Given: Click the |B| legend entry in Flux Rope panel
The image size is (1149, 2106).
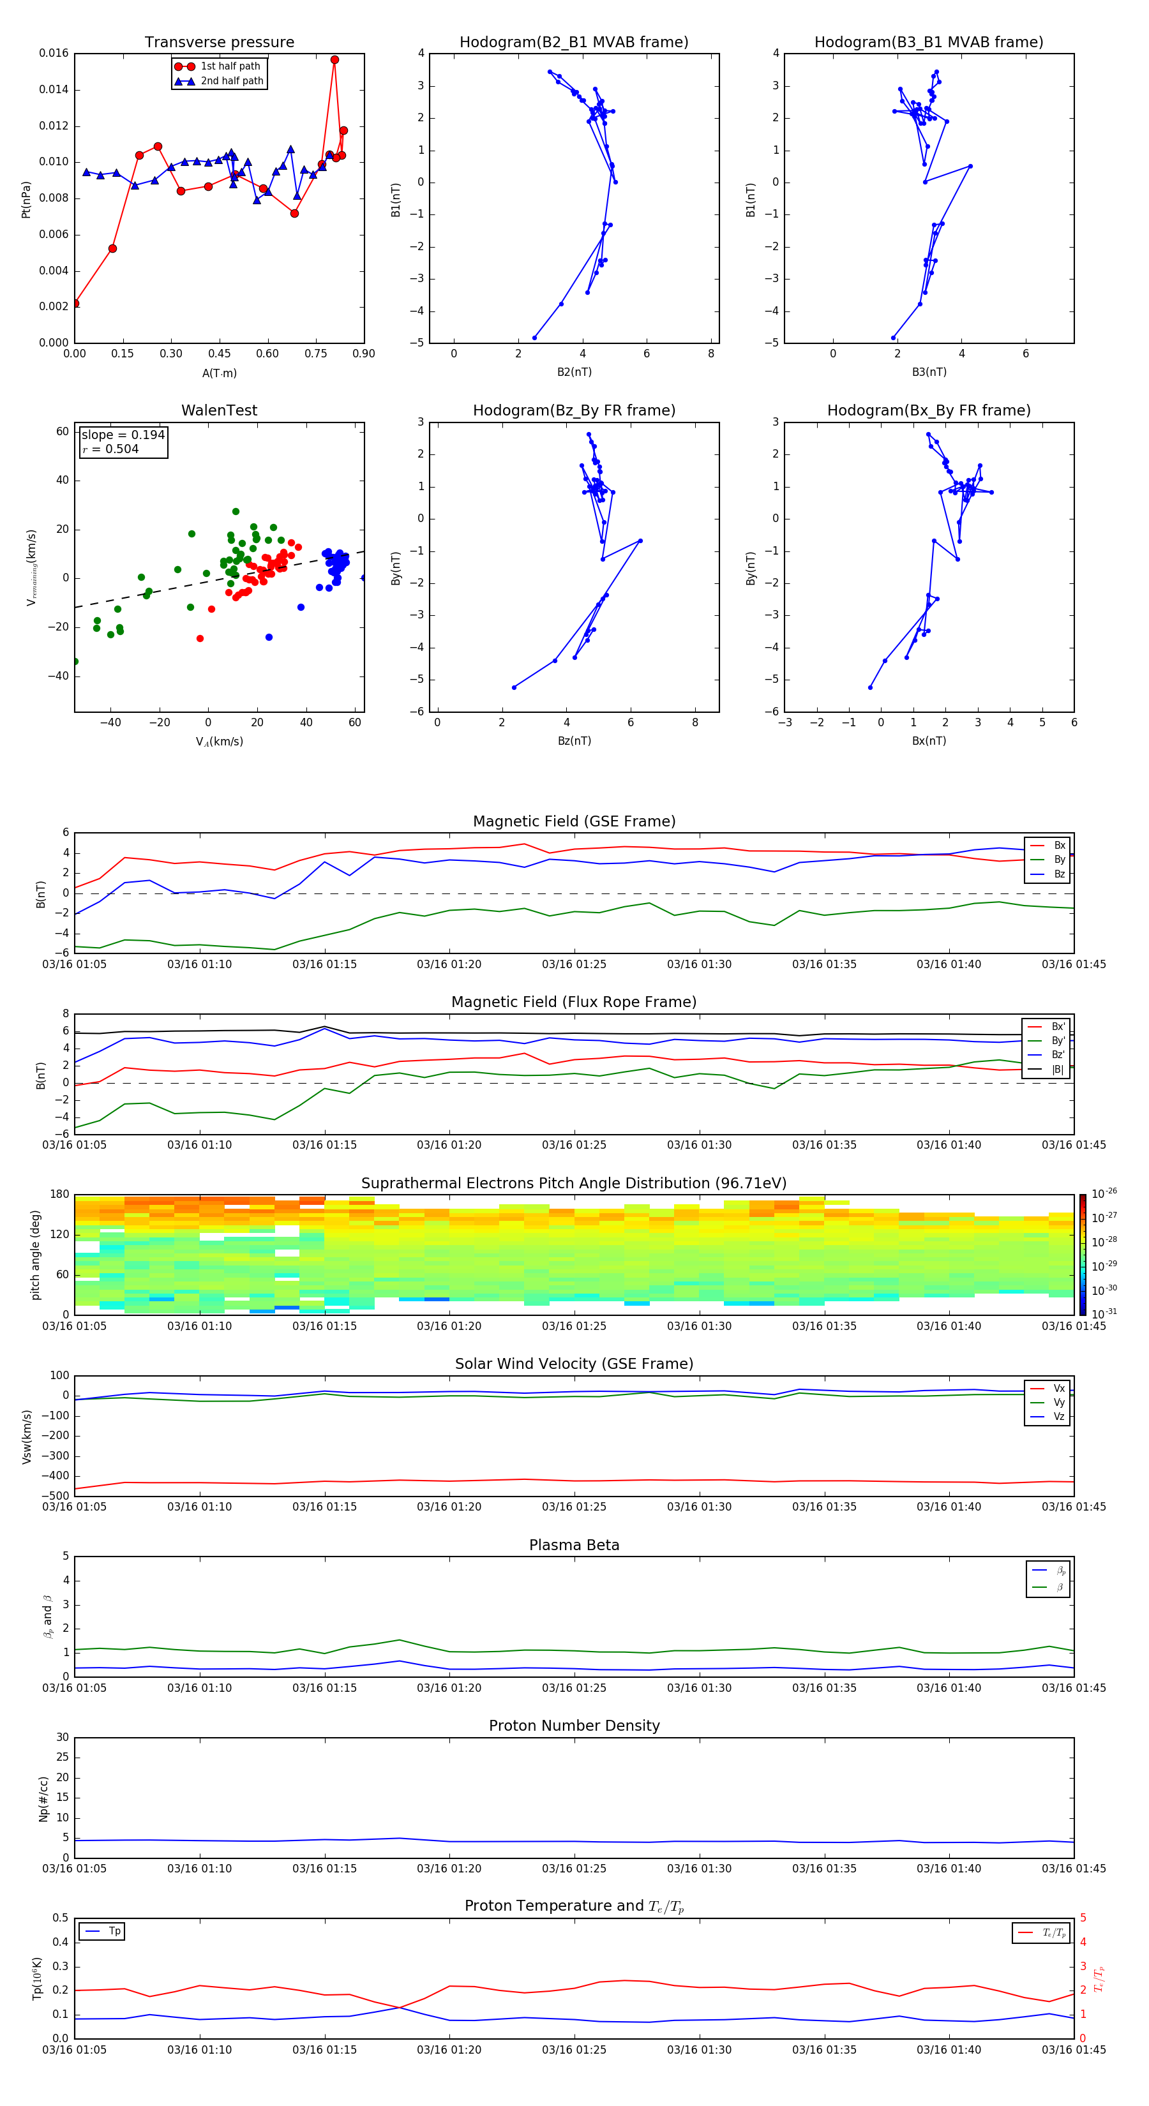Looking at the screenshot, I should (x=1046, y=1070).
